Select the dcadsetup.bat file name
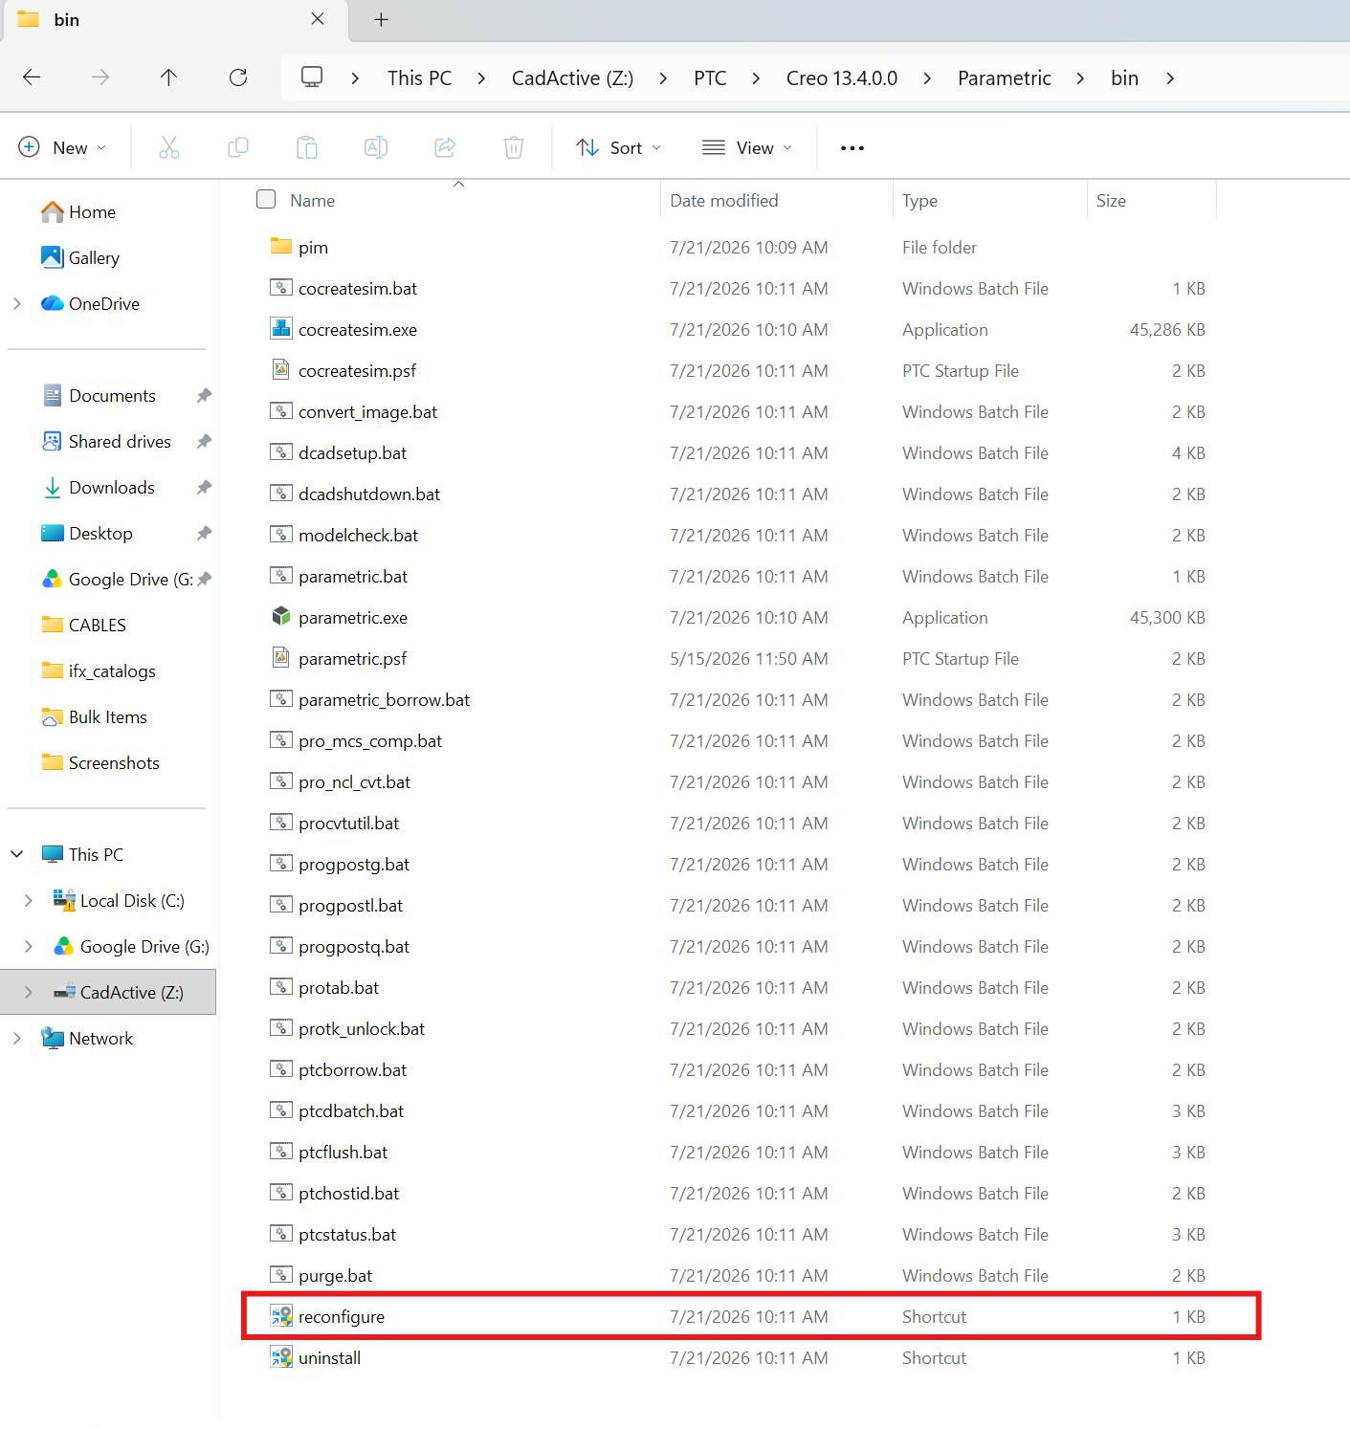 [x=352, y=452]
